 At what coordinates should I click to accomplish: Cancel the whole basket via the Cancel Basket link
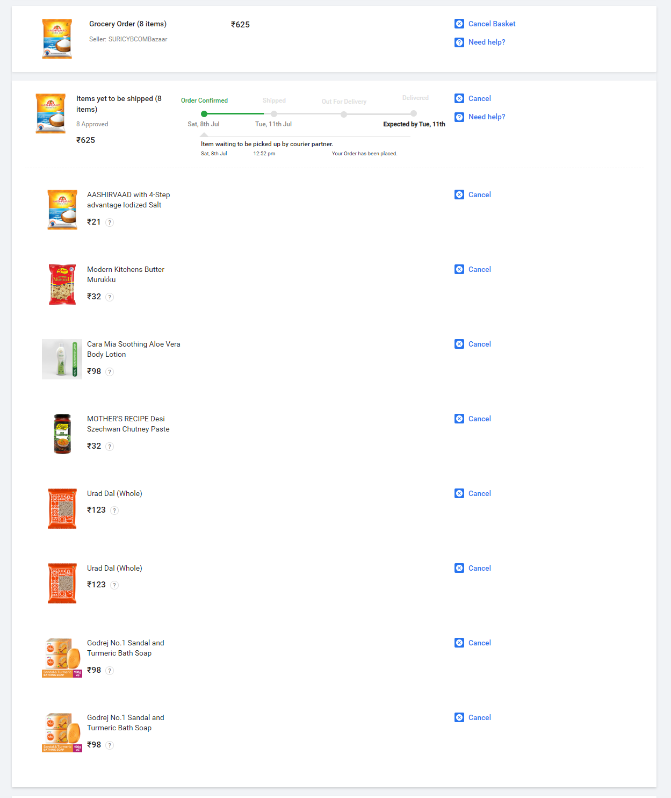[492, 24]
